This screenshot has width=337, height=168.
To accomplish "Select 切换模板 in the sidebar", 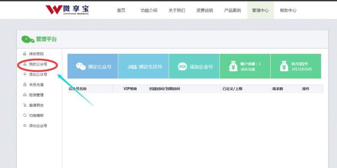I will pyautogui.click(x=36, y=115).
